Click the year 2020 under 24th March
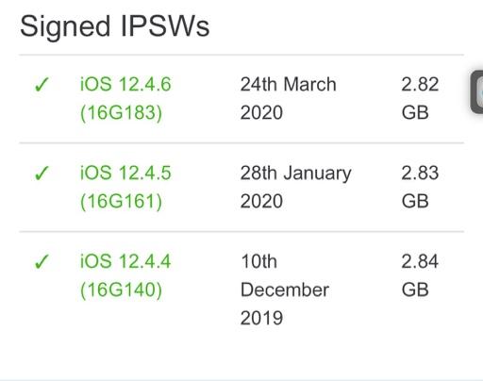This screenshot has width=483, height=381. [261, 113]
